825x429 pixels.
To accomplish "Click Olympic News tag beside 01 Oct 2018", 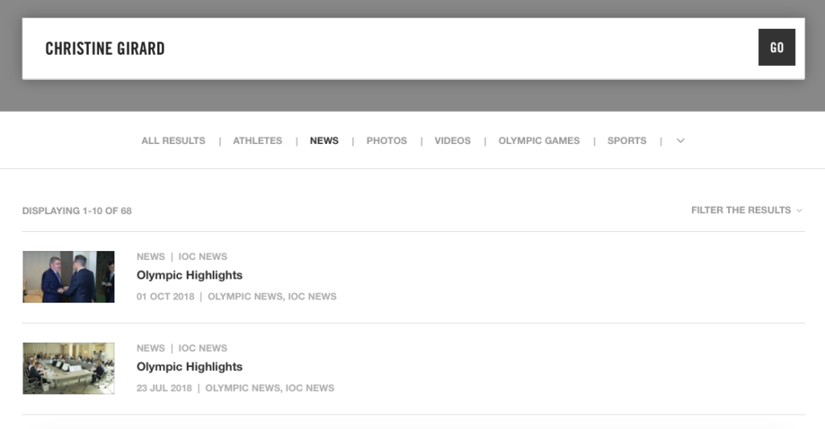I will click(x=244, y=296).
